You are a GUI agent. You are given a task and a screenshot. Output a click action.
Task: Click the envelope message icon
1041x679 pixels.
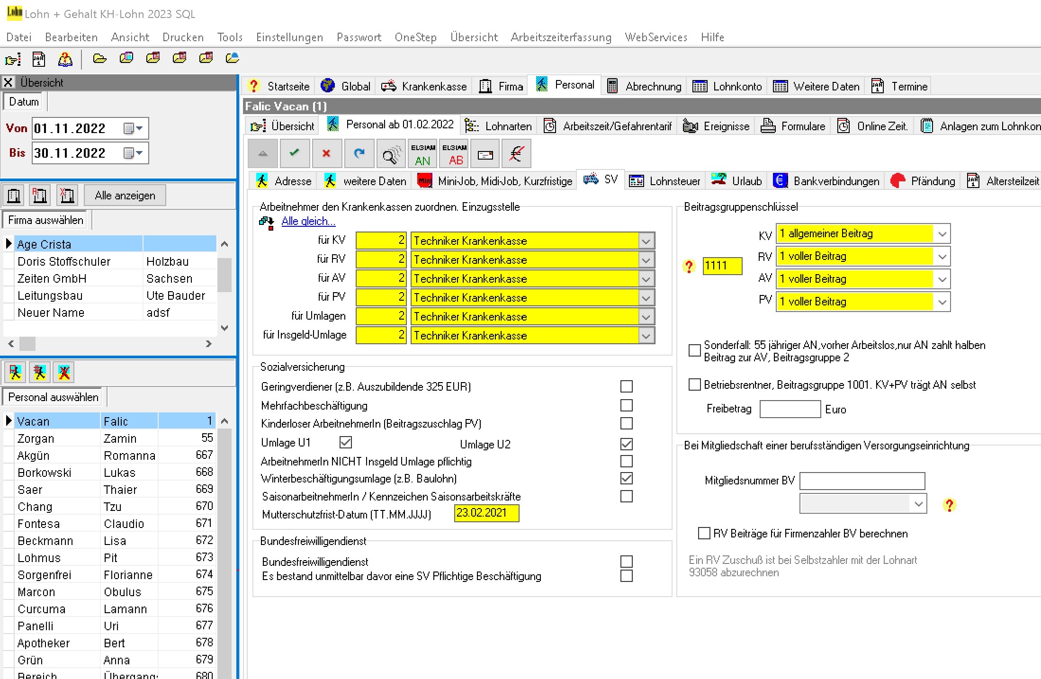coord(485,153)
